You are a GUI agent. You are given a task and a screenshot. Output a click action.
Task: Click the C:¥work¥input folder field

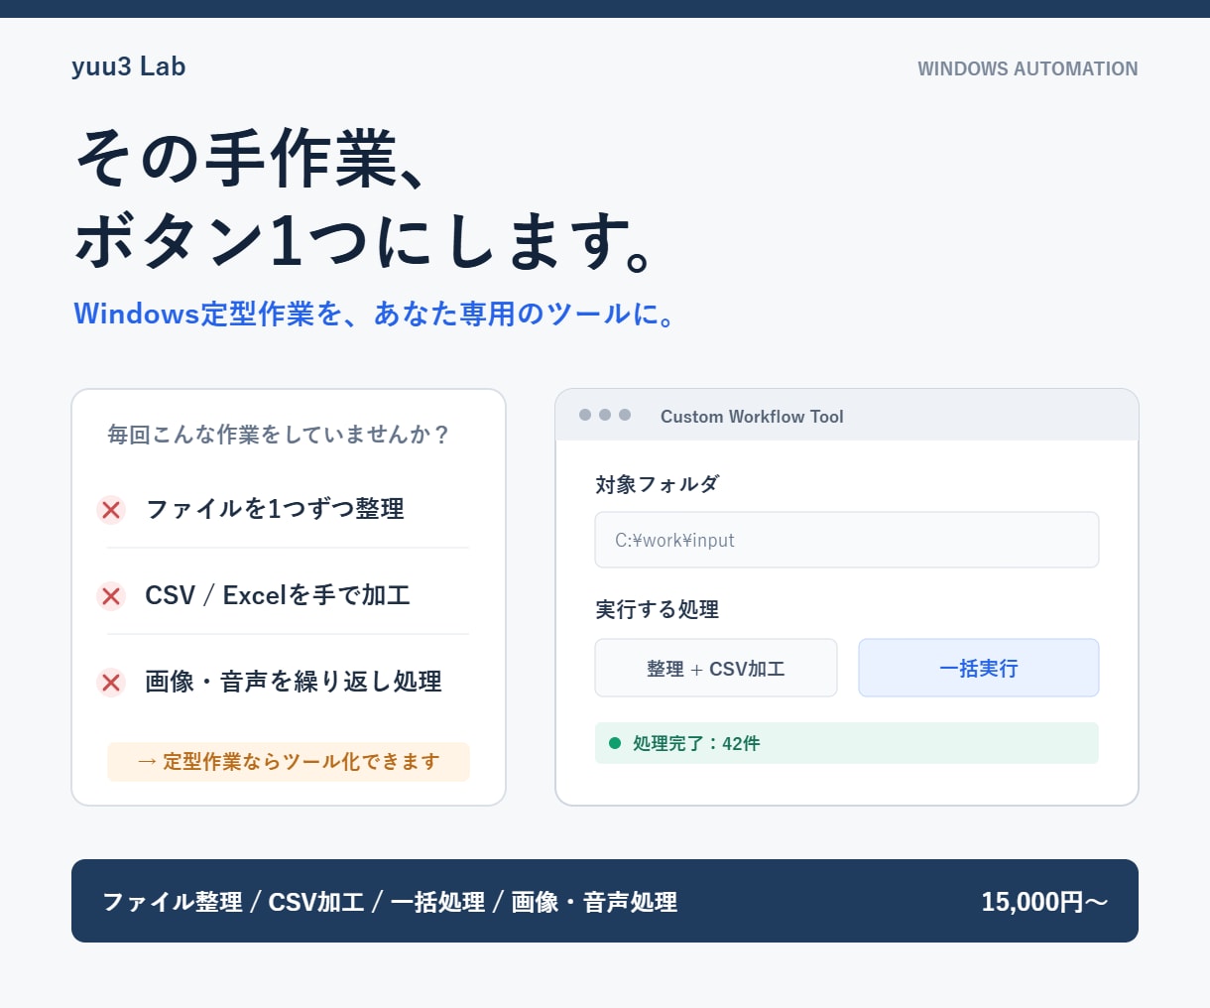(x=847, y=540)
